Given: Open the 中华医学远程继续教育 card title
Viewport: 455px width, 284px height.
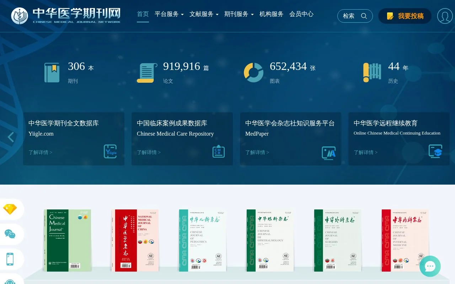Looking at the screenshot, I should tap(386, 123).
